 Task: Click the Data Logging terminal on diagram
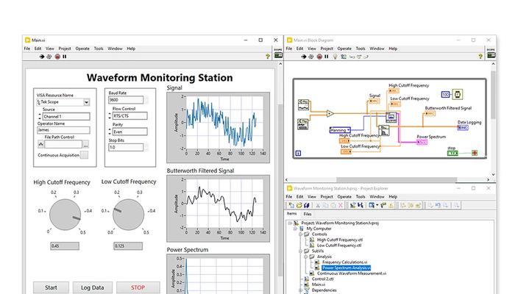pyautogui.click(x=463, y=127)
